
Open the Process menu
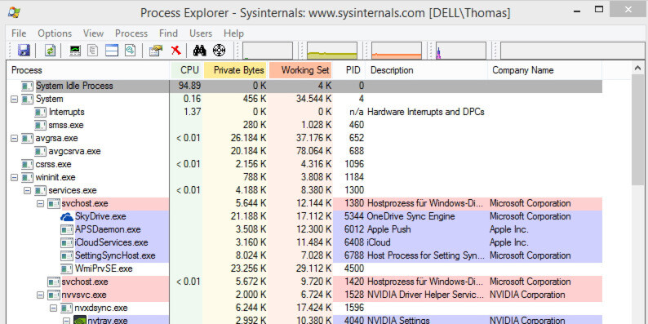[131, 33]
